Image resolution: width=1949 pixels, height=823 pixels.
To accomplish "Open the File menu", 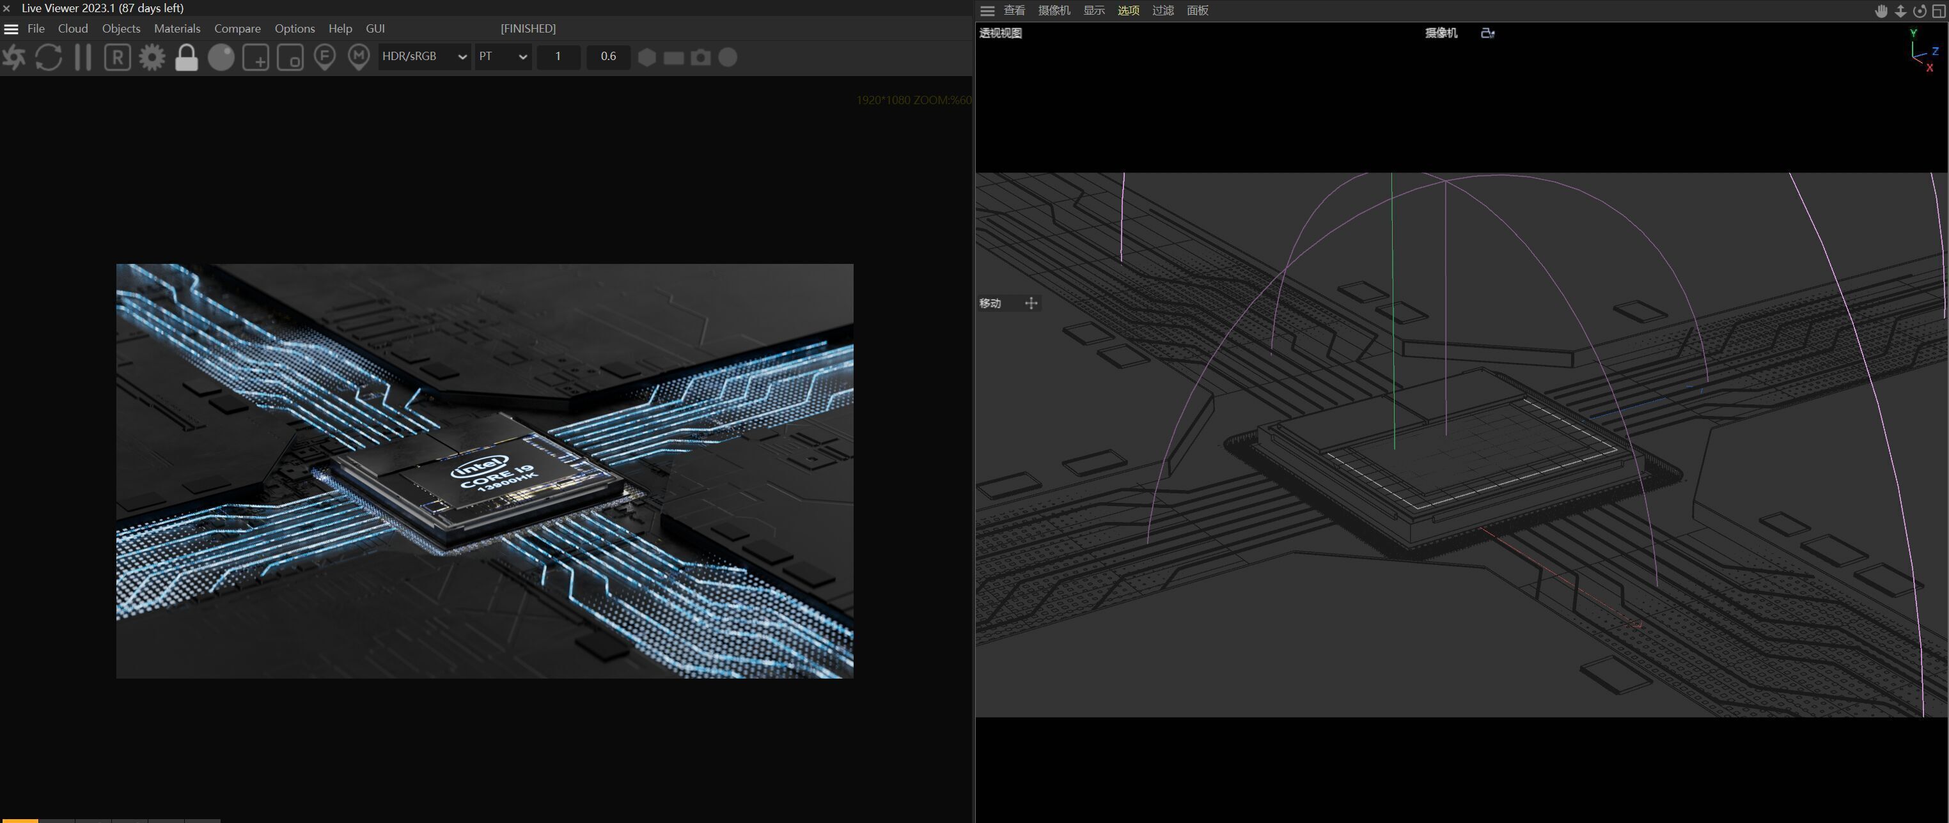I will coord(36,29).
